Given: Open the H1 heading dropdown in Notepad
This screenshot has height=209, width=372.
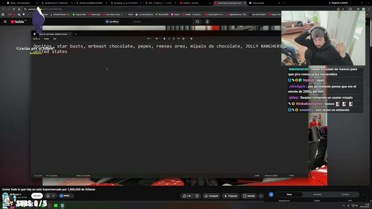Looking at the screenshot, I should (x=149, y=39).
